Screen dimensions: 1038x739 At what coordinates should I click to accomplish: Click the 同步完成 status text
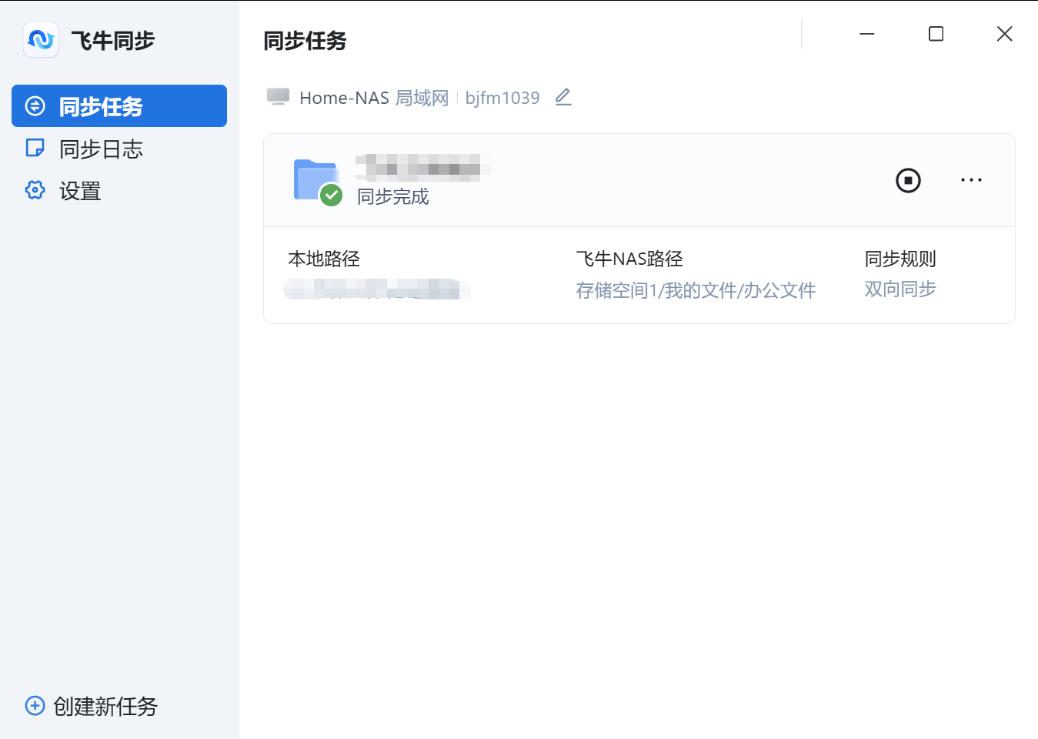393,197
